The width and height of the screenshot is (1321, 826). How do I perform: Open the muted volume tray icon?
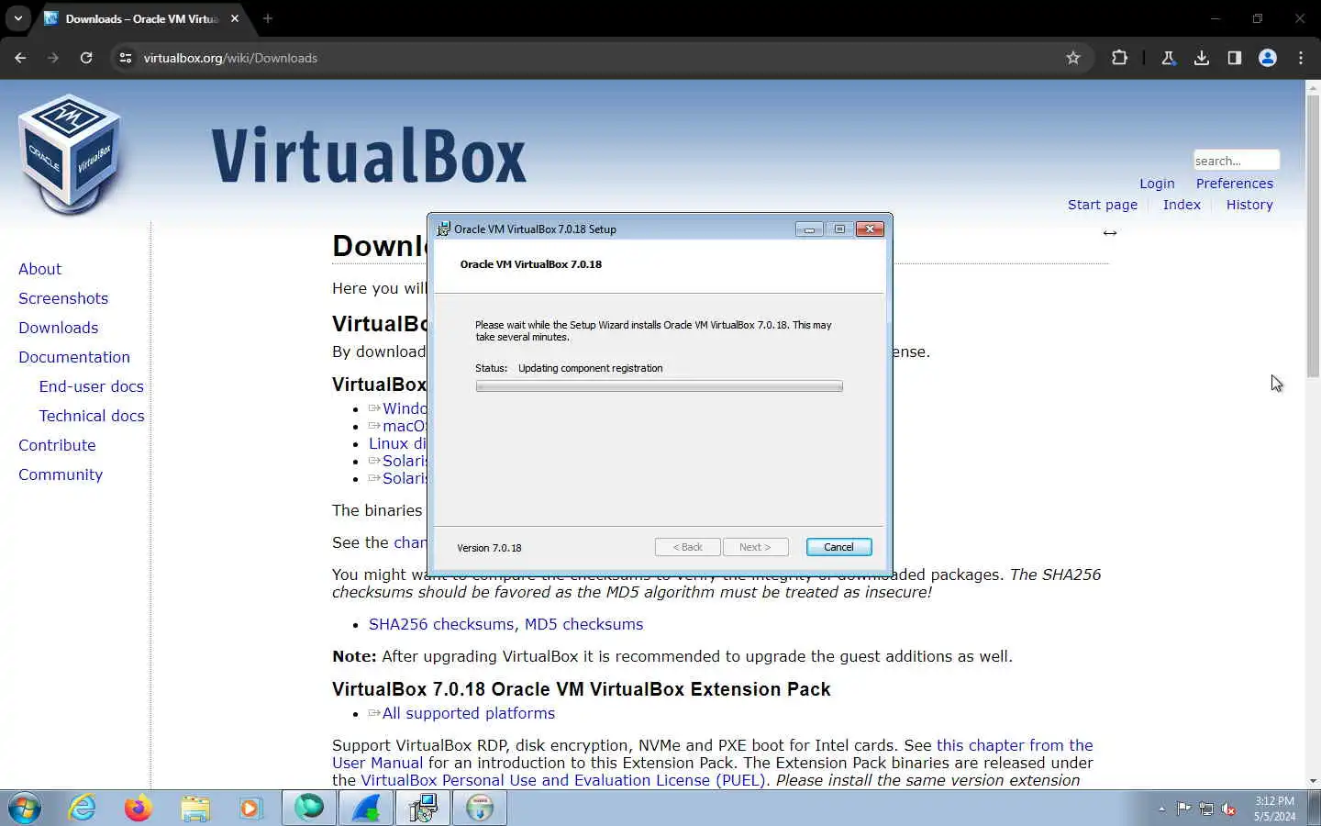[x=1229, y=809]
